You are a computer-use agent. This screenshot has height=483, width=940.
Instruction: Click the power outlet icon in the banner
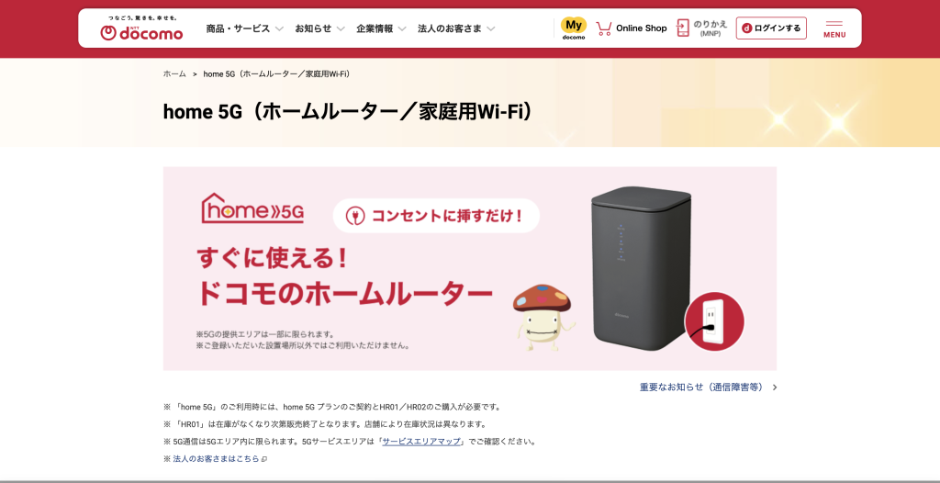point(714,321)
